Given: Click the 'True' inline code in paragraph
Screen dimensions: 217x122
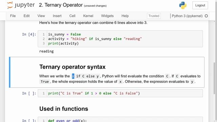Looking at the screenshot, I should [44, 82].
